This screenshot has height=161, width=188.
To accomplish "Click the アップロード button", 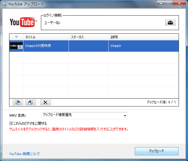I will (x=157, y=151).
